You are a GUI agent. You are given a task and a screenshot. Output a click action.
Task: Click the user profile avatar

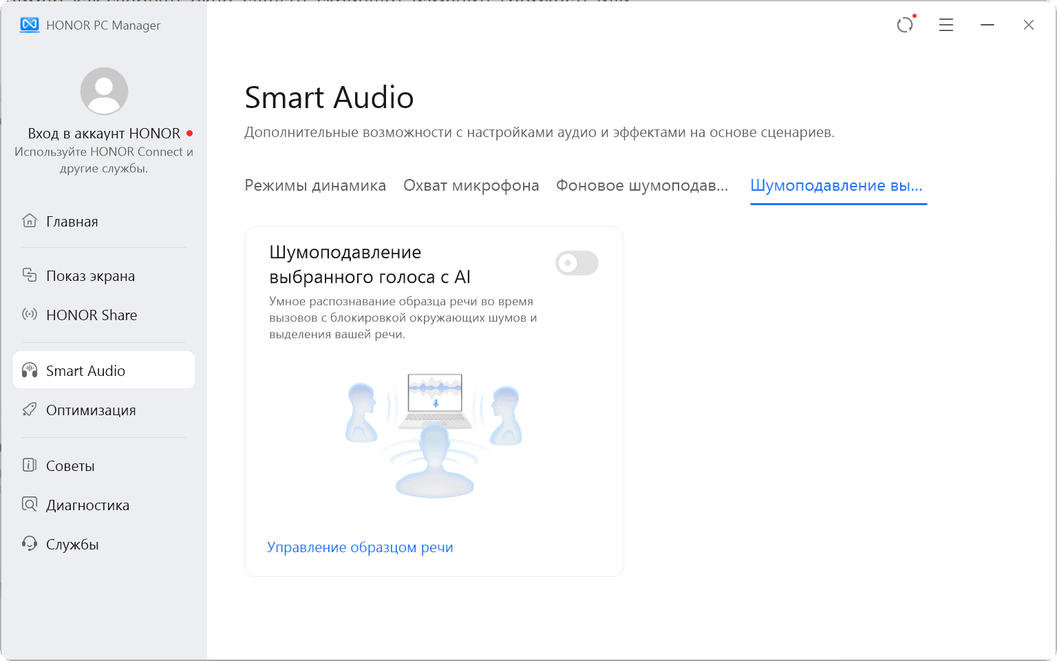104,91
